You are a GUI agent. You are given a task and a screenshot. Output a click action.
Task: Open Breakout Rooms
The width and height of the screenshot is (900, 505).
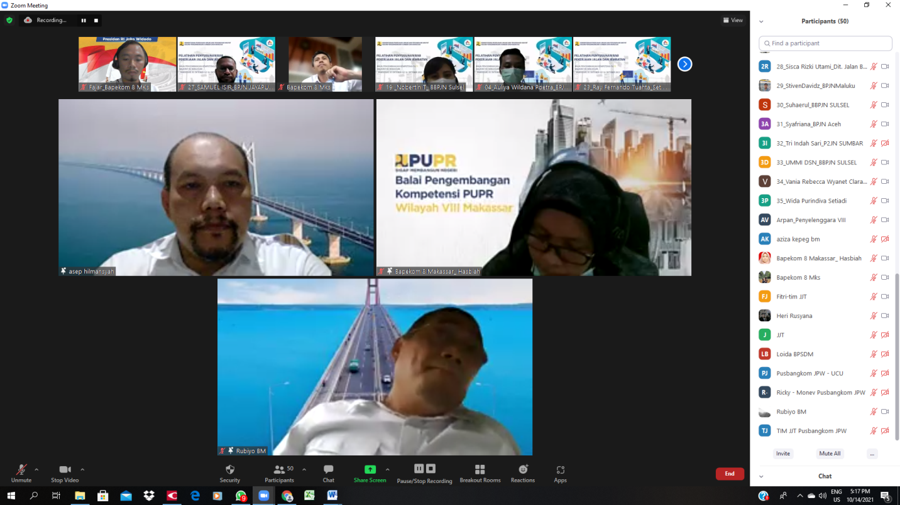pyautogui.click(x=480, y=473)
